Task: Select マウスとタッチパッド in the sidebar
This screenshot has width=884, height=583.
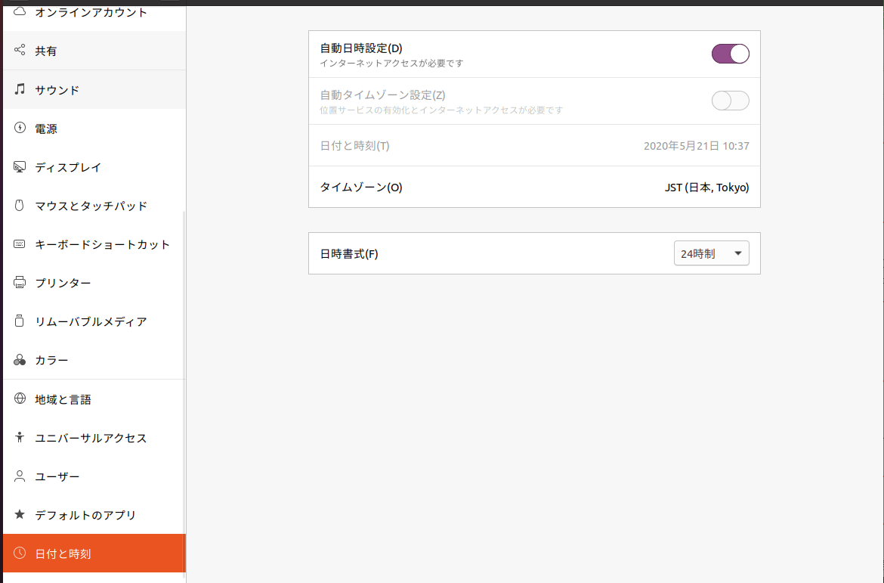Action: coord(94,206)
